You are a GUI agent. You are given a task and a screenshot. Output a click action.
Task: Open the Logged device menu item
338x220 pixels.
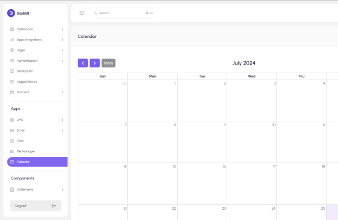(37, 82)
